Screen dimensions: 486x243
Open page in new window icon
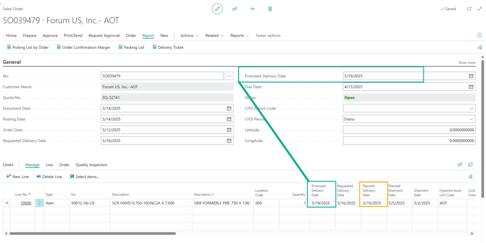point(469,9)
